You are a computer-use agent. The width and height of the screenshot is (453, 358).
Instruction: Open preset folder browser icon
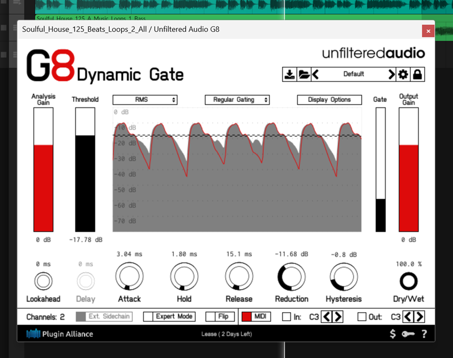(304, 75)
